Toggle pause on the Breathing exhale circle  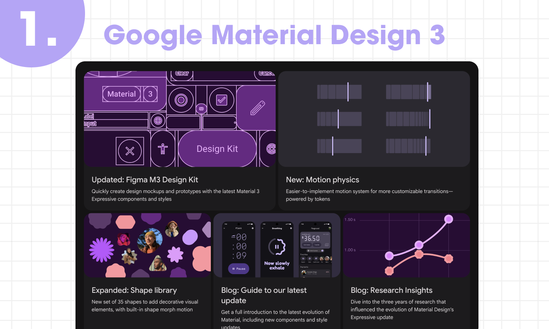point(277,247)
